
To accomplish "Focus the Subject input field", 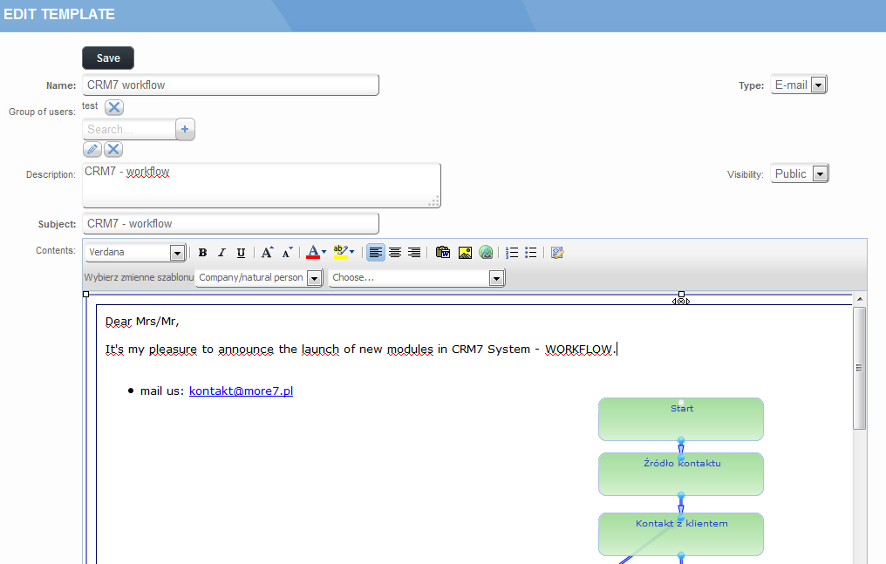I will coord(230,223).
